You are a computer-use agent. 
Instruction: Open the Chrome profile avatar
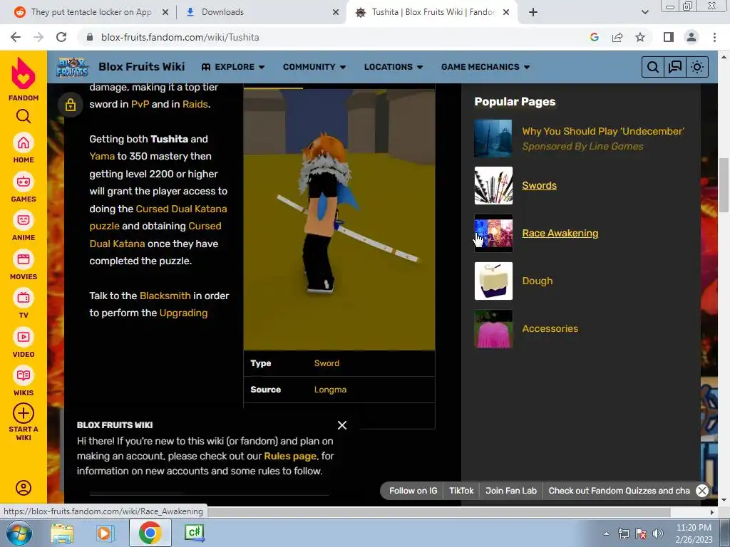pyautogui.click(x=692, y=37)
